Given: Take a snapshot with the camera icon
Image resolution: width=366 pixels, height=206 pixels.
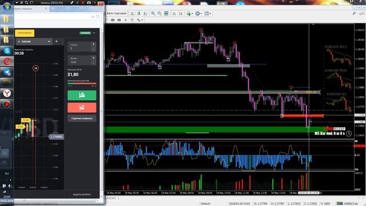Looking at the screenshot, I should (89, 2).
